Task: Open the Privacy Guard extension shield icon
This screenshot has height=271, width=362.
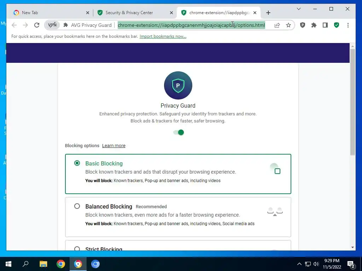Action: tap(303, 25)
